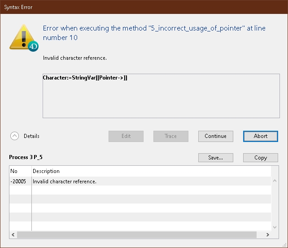Click the greyed-out Edit button

126,136
